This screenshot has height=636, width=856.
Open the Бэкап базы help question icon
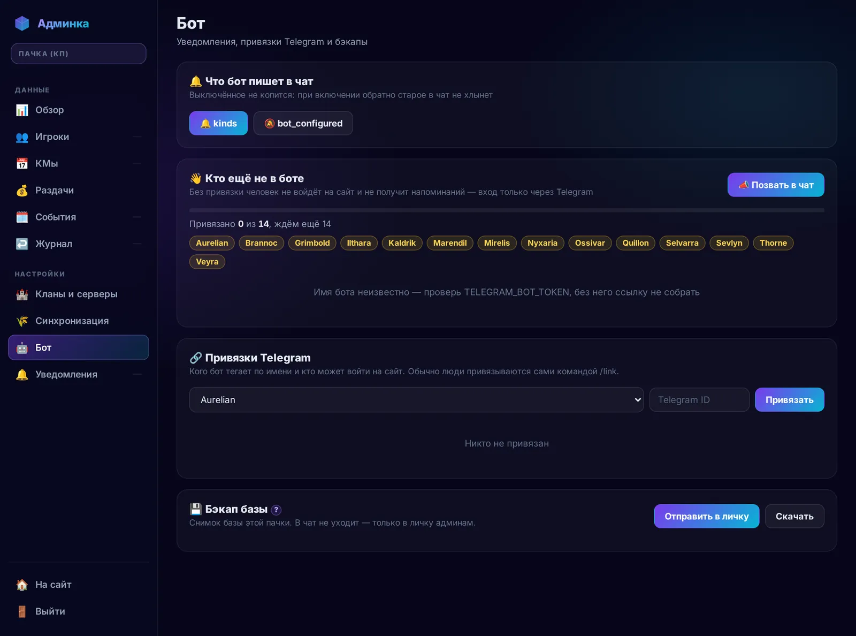click(x=276, y=510)
